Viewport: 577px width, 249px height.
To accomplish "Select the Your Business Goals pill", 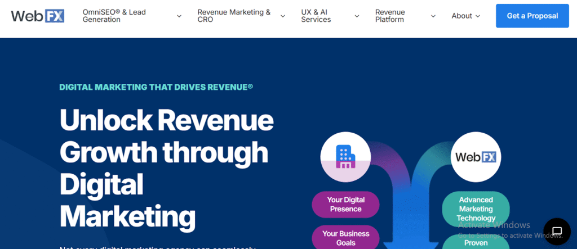I will click(345, 238).
